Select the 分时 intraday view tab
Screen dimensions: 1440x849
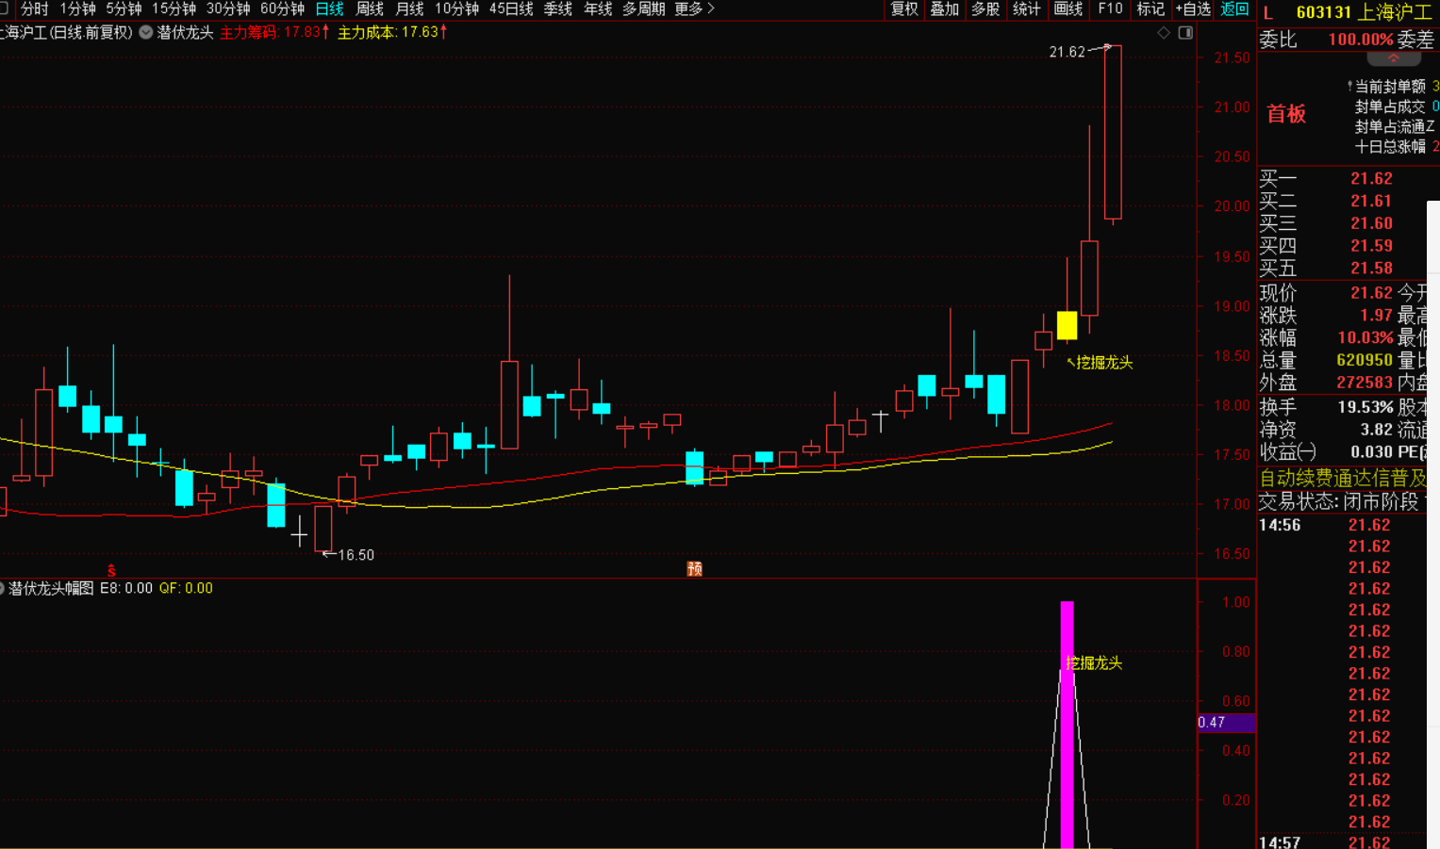tap(34, 9)
